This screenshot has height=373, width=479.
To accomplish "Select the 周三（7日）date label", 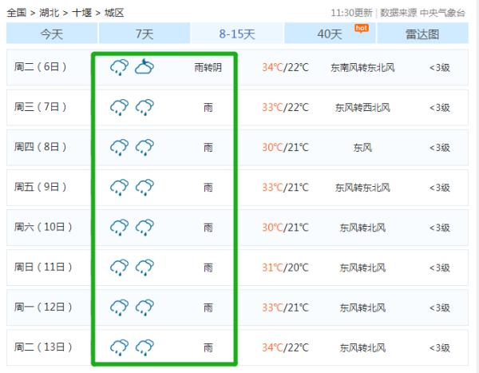I will point(41,107).
